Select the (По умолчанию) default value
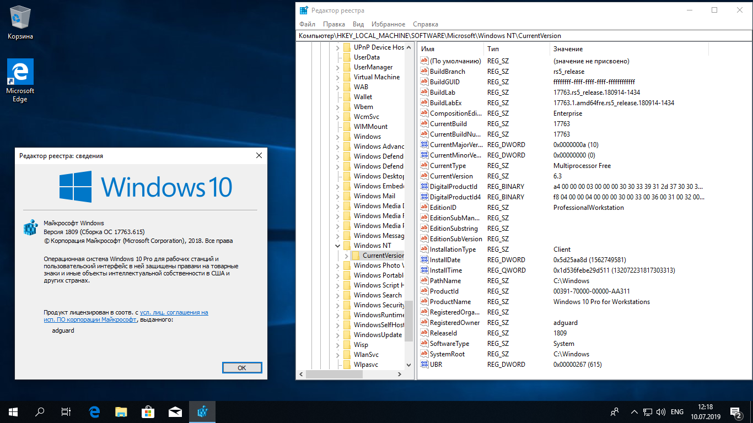Viewport: 753px width, 423px height. tap(455, 61)
